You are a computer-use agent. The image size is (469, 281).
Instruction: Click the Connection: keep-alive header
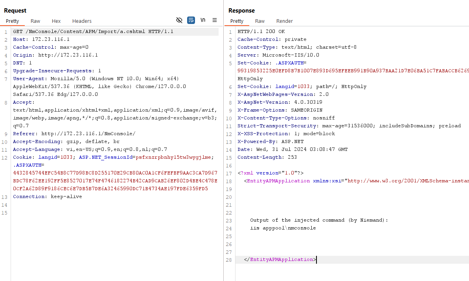click(47, 197)
